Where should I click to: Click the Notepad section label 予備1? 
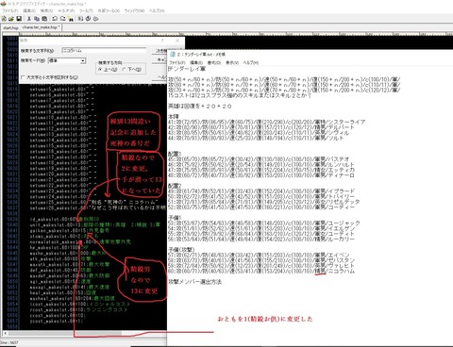(x=175, y=218)
